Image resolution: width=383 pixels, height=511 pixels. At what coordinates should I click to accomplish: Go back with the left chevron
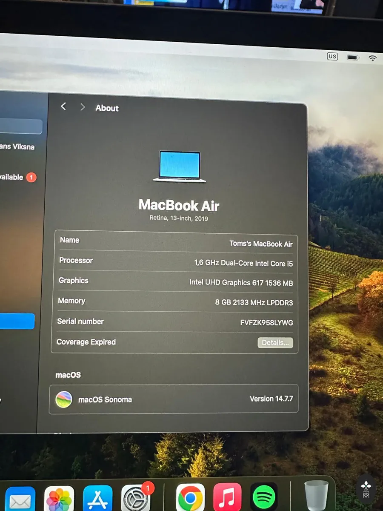tap(63, 106)
